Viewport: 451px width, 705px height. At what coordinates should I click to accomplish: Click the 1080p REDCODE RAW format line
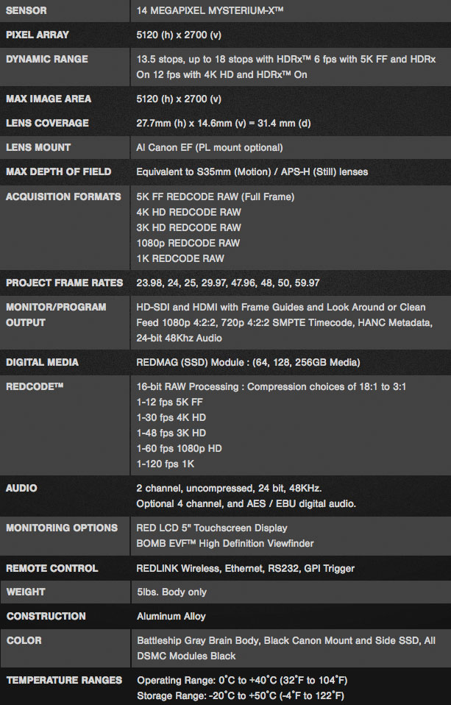[188, 244]
